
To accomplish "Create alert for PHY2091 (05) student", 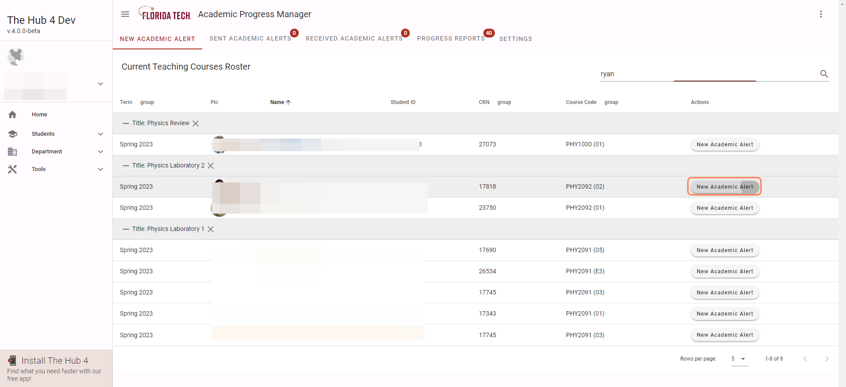I will [725, 250].
